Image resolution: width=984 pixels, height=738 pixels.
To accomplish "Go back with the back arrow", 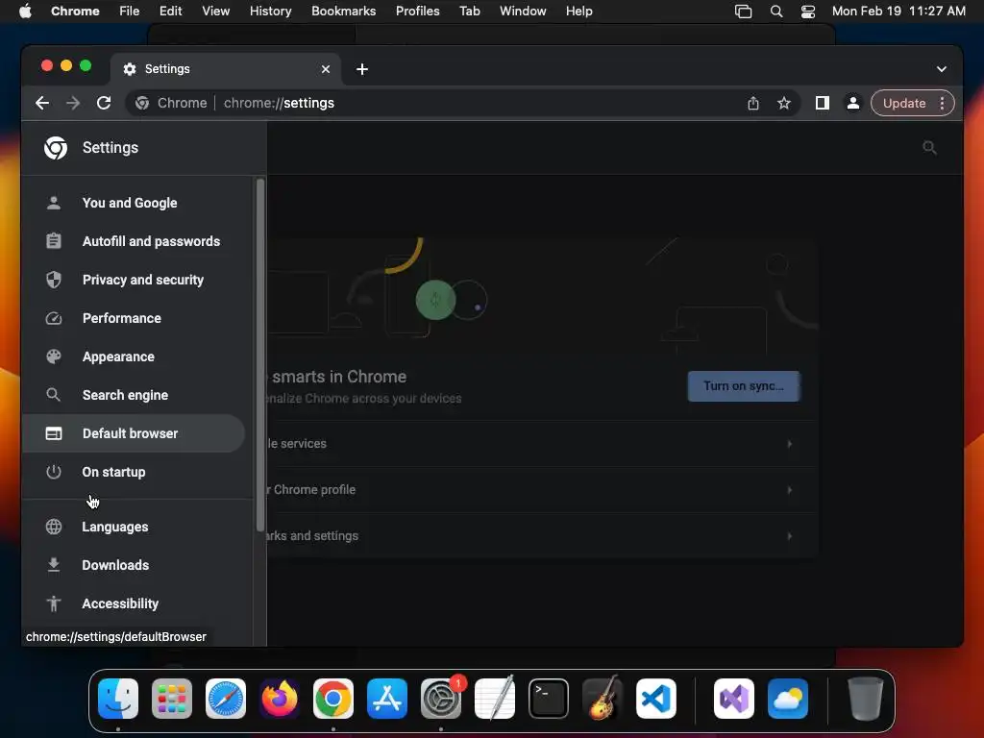I will (x=42, y=103).
